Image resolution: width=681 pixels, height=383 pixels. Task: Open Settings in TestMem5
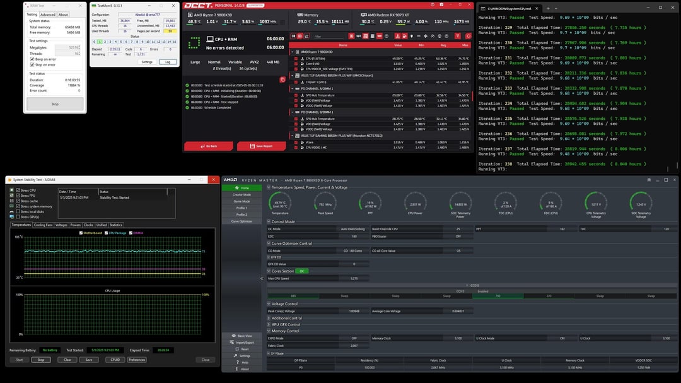tap(147, 62)
